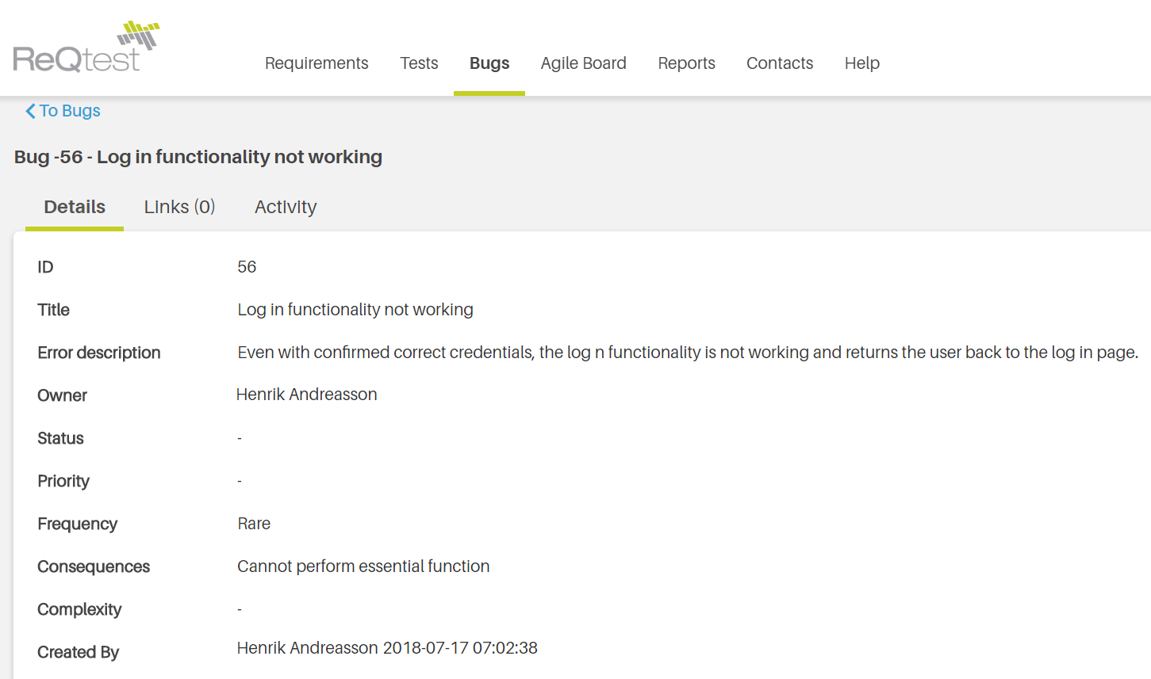Open the Reports section
The height and width of the screenshot is (679, 1151).
[687, 63]
